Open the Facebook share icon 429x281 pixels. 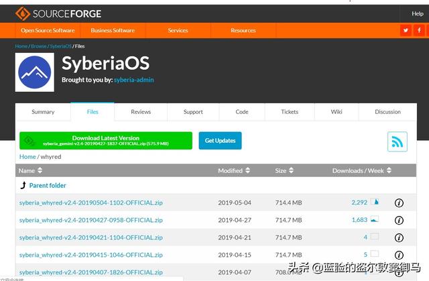[419, 30]
